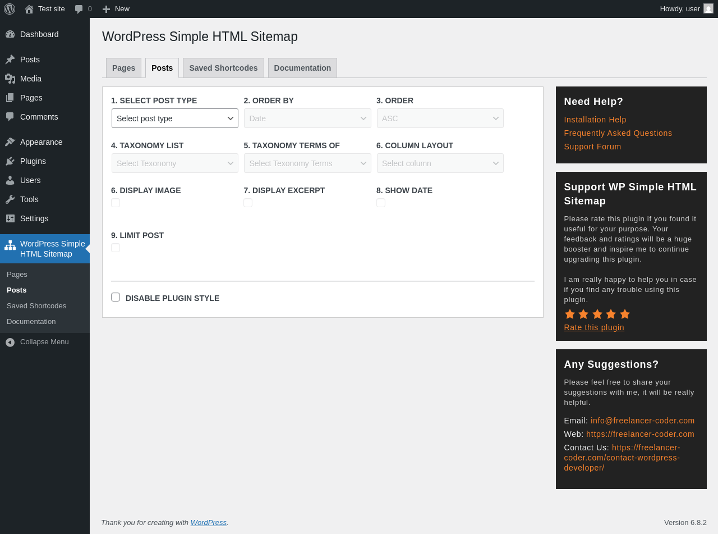Screen dimensions: 718x534
Task: Click the Plugins plug icon
Action: (x=10, y=161)
